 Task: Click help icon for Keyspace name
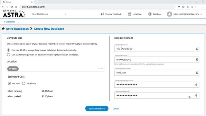197,60
